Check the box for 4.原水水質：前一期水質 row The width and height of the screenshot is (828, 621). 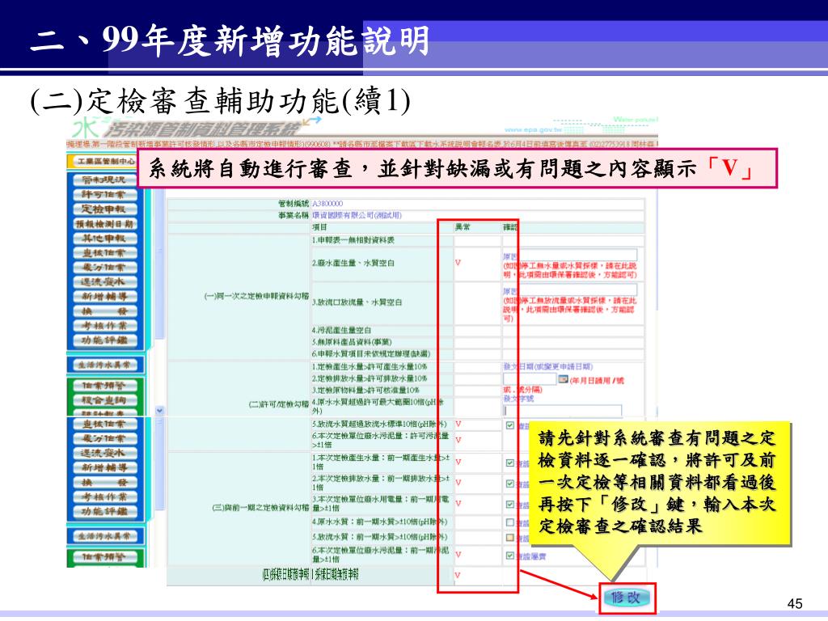tap(509, 522)
